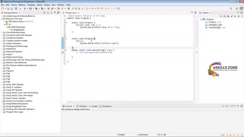Screen dimensions: 244x137
Task: Click the tip-of-the-day lightbulb status icon
Action: tap(242, 135)
